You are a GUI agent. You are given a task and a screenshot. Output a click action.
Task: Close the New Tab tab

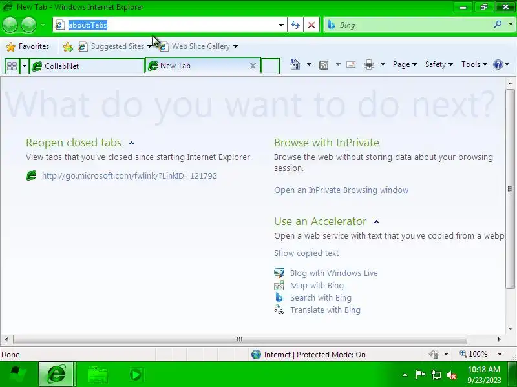pyautogui.click(x=253, y=66)
